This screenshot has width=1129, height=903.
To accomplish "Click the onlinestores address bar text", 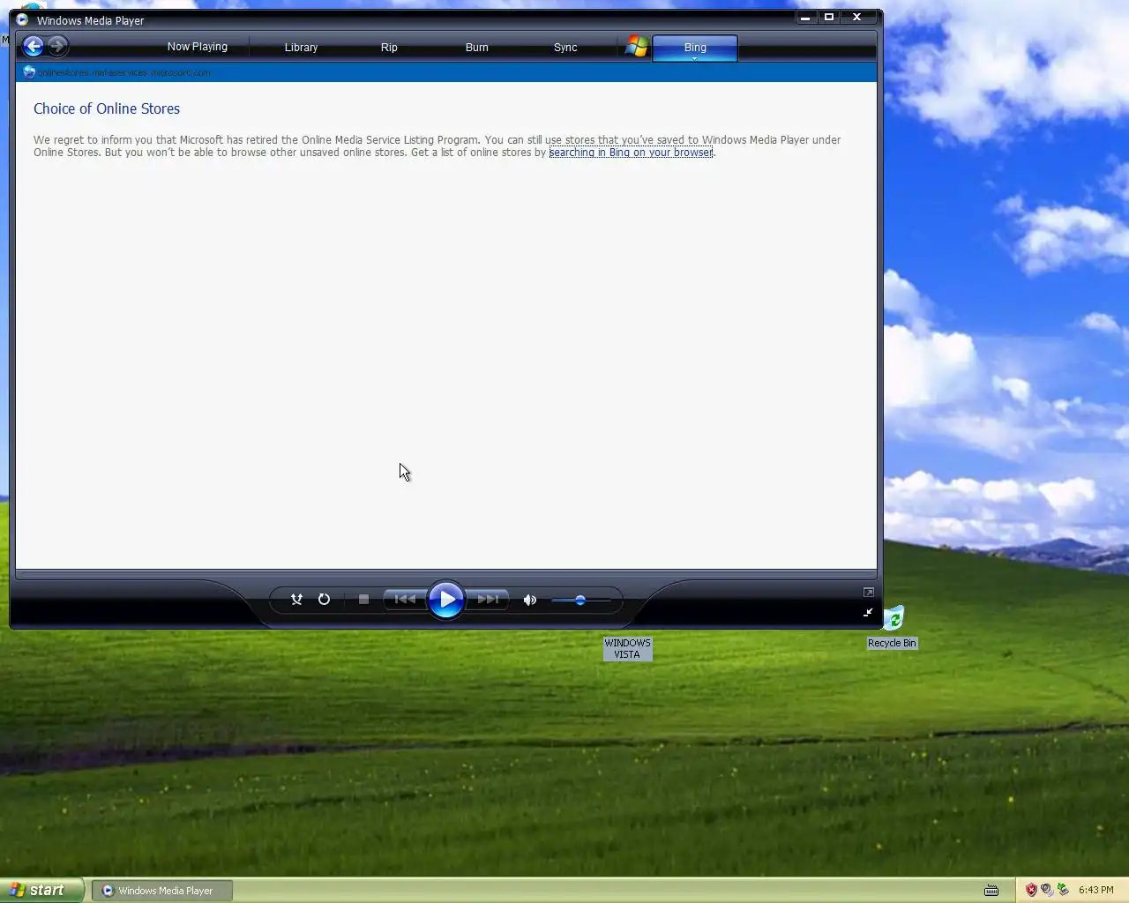I will point(123,72).
